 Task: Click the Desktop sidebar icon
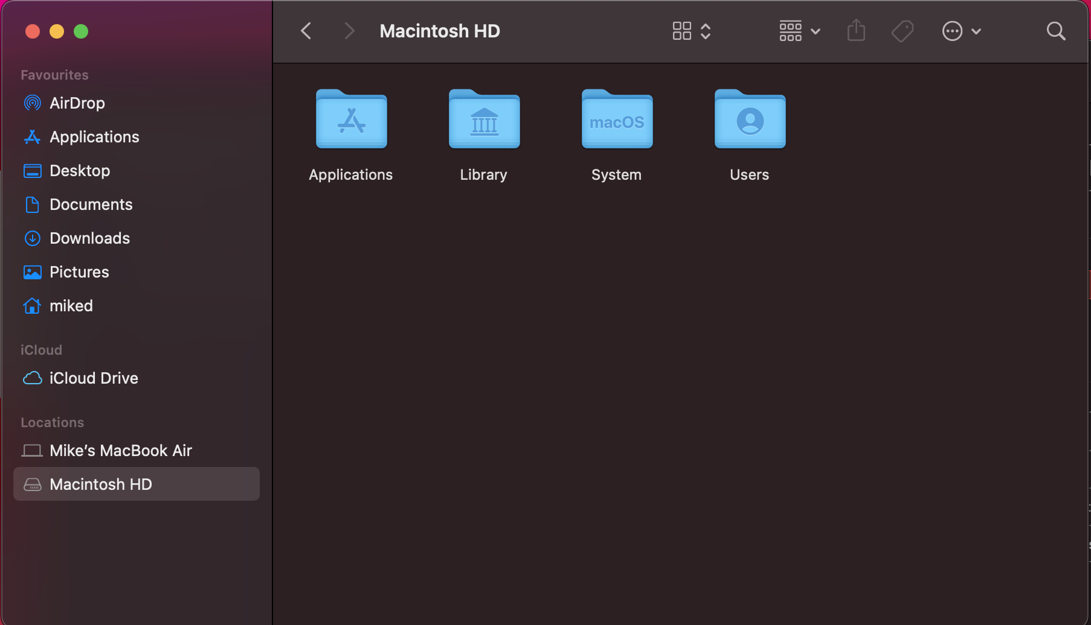33,171
